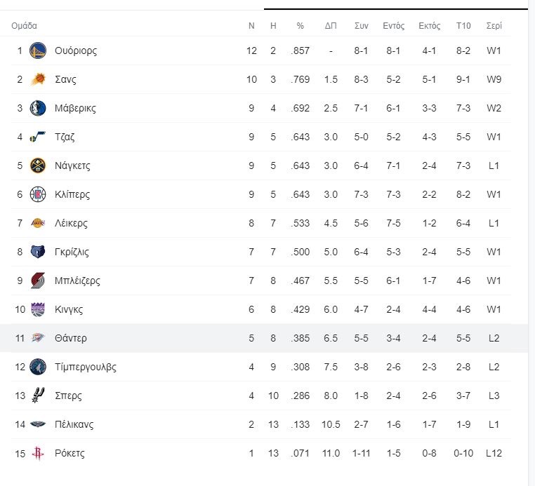Click the Πέλικανς team name
The height and width of the screenshot is (486, 535).
coord(74,424)
